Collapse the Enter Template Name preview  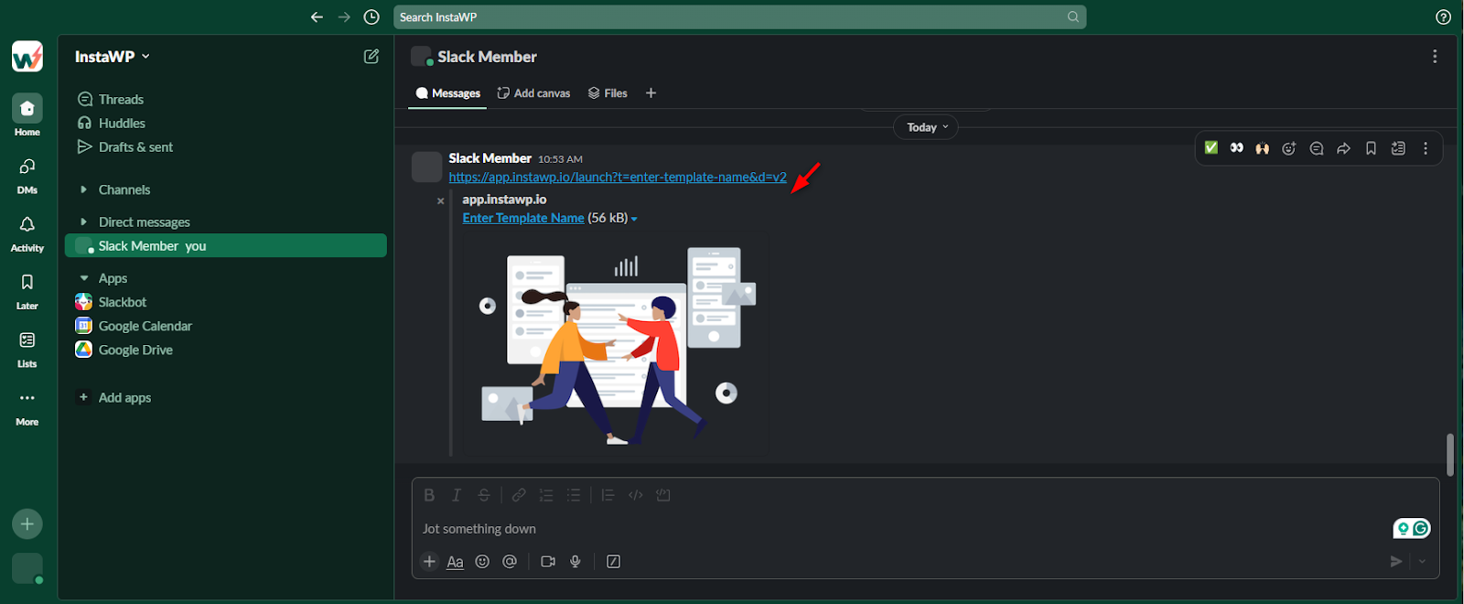634,219
